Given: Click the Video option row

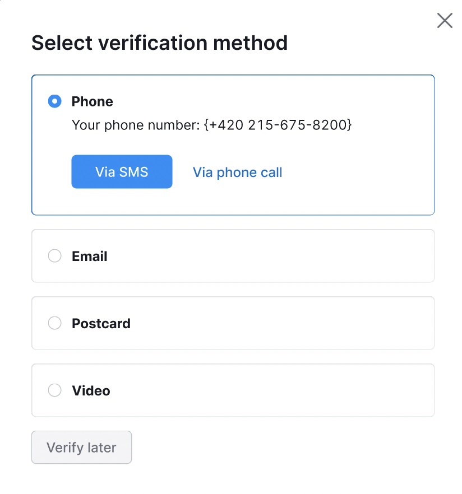Looking at the screenshot, I should tap(233, 390).
